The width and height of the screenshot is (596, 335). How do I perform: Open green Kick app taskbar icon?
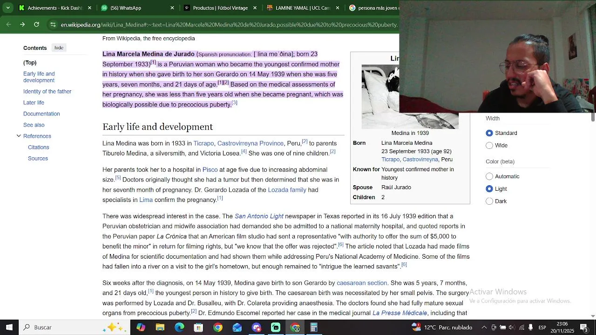[276, 328]
